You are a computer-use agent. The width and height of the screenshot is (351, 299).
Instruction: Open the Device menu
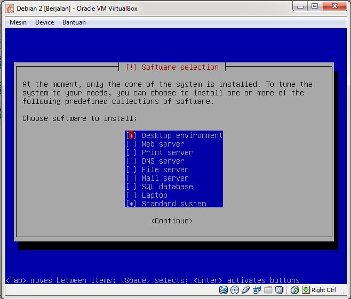pyautogui.click(x=45, y=22)
